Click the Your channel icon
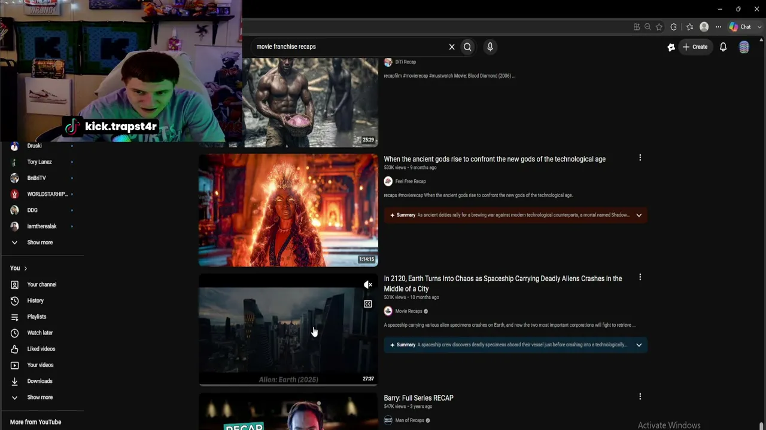The width and height of the screenshot is (766, 430). (14, 285)
